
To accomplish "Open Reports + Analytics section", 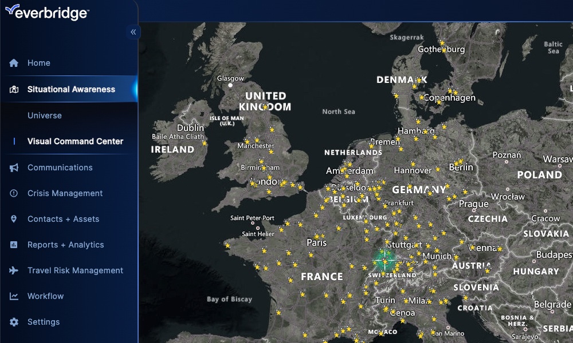I will (x=66, y=245).
